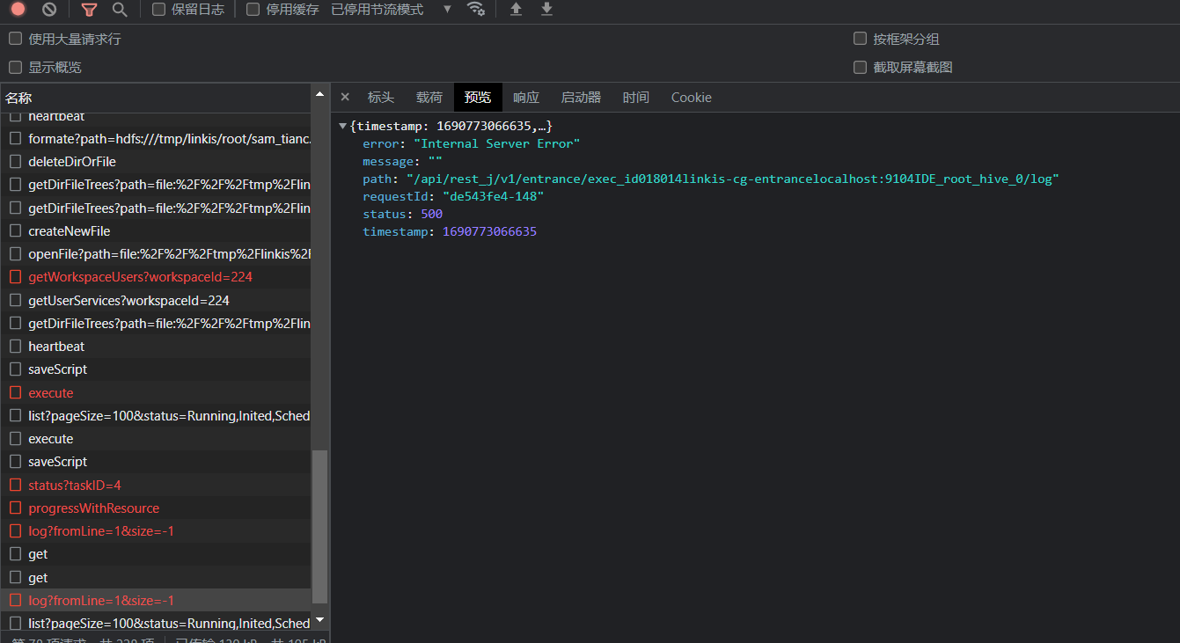Stop network log recording (red button)

tap(18, 10)
